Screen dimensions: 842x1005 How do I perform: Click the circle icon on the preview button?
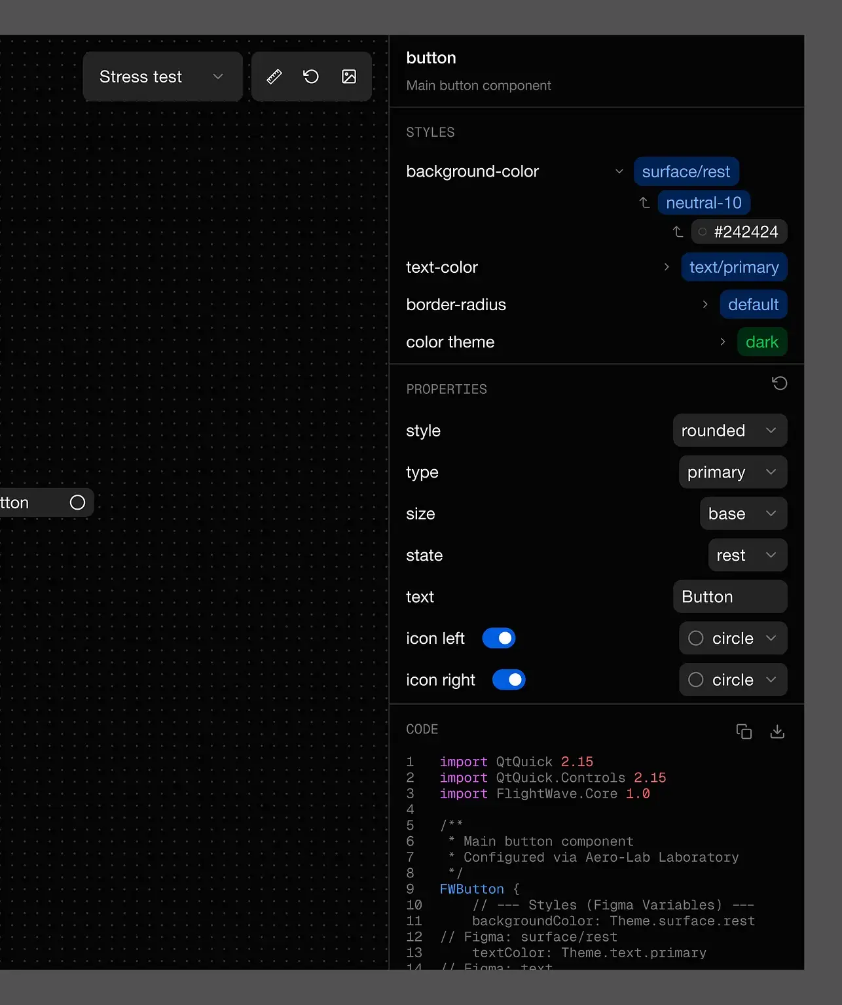point(77,502)
